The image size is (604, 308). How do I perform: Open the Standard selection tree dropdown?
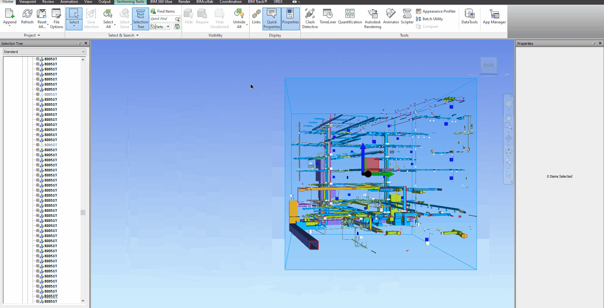click(83, 51)
